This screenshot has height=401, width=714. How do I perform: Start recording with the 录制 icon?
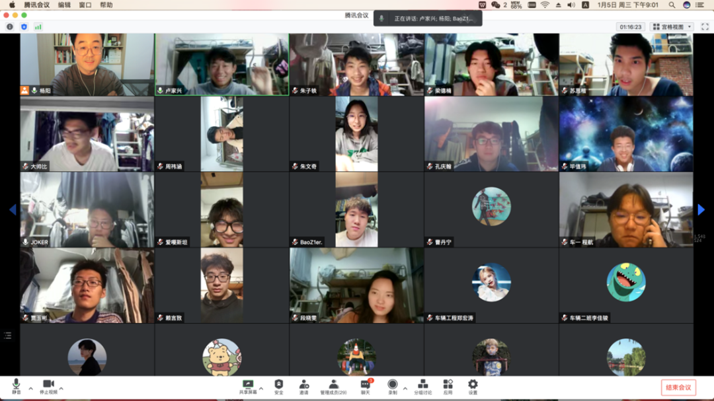392,386
